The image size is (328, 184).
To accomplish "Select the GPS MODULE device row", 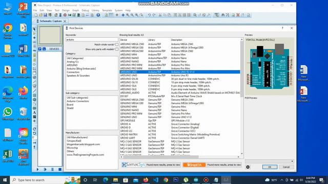I will 180,121.
